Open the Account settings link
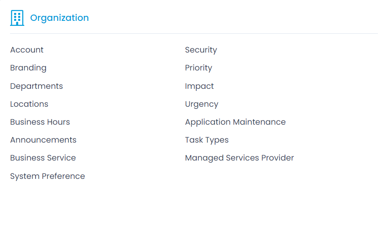This screenshot has height=231, width=380. pyautogui.click(x=27, y=50)
